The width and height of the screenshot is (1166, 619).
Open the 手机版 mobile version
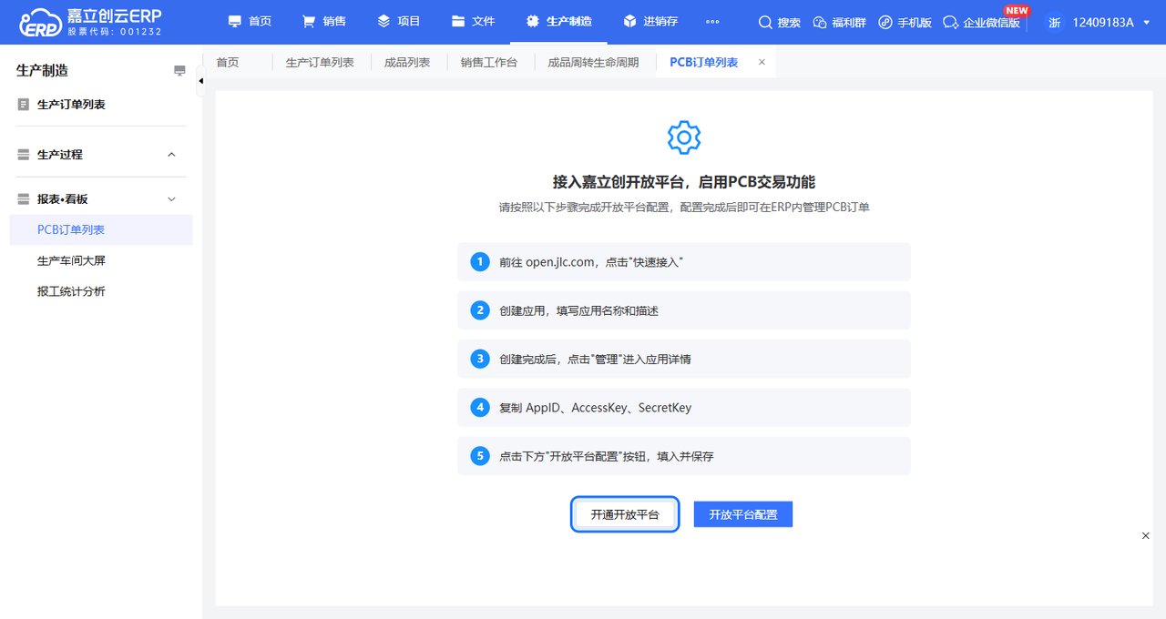click(905, 22)
